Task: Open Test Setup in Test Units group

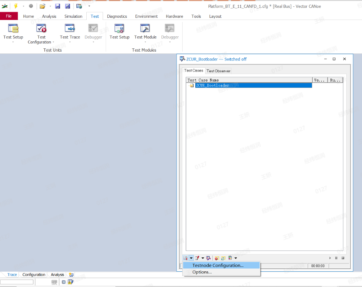Action: [x=13, y=33]
